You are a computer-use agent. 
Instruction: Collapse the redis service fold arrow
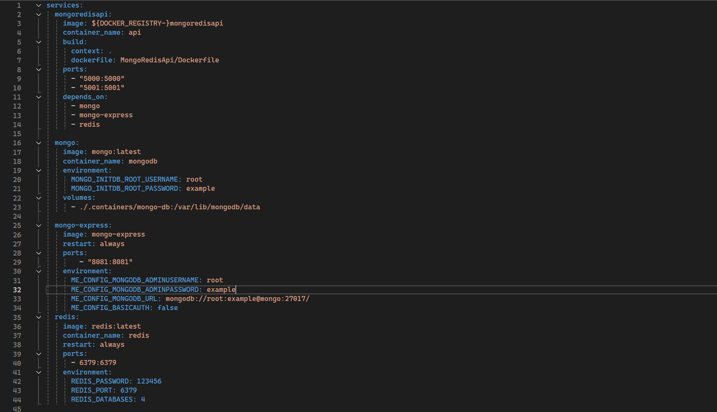point(38,317)
